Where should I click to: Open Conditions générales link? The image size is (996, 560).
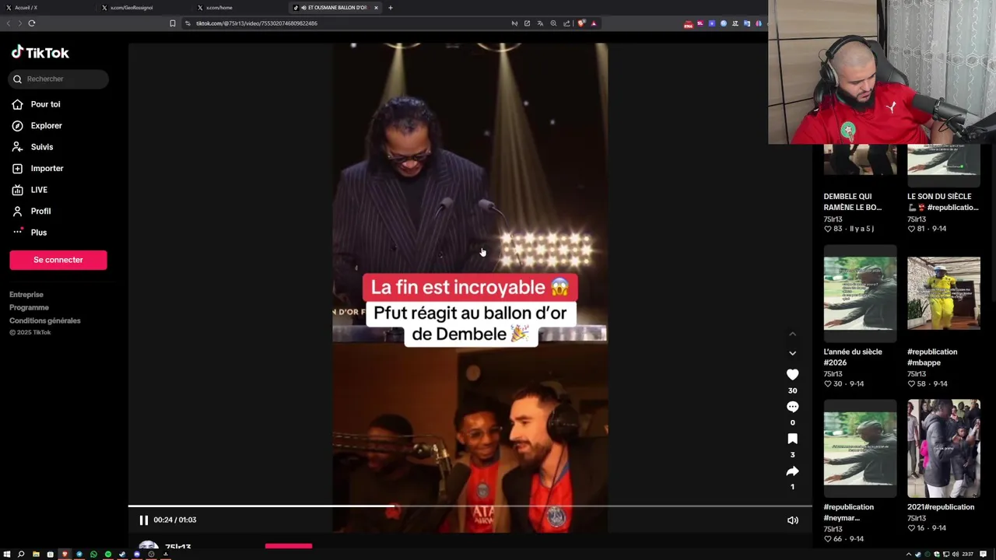tap(45, 320)
